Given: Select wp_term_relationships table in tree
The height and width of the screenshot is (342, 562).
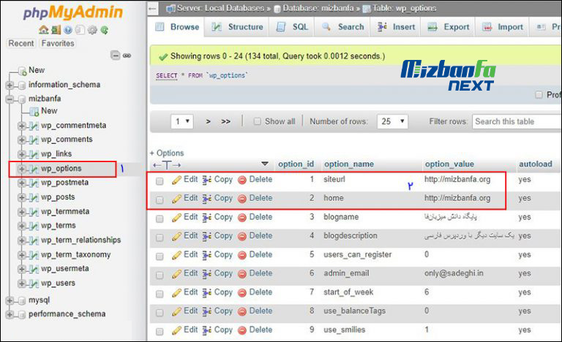Looking at the screenshot, I should [80, 240].
